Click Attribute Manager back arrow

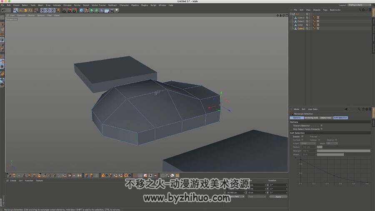tap(346, 109)
